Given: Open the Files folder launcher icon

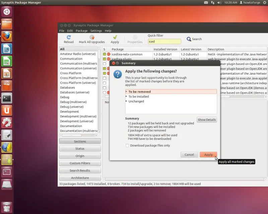Looking at the screenshot, I should pos(7,24).
